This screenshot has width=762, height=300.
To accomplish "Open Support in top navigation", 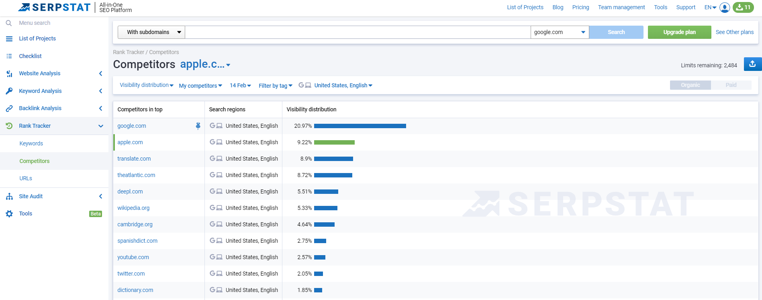I will pos(686,7).
